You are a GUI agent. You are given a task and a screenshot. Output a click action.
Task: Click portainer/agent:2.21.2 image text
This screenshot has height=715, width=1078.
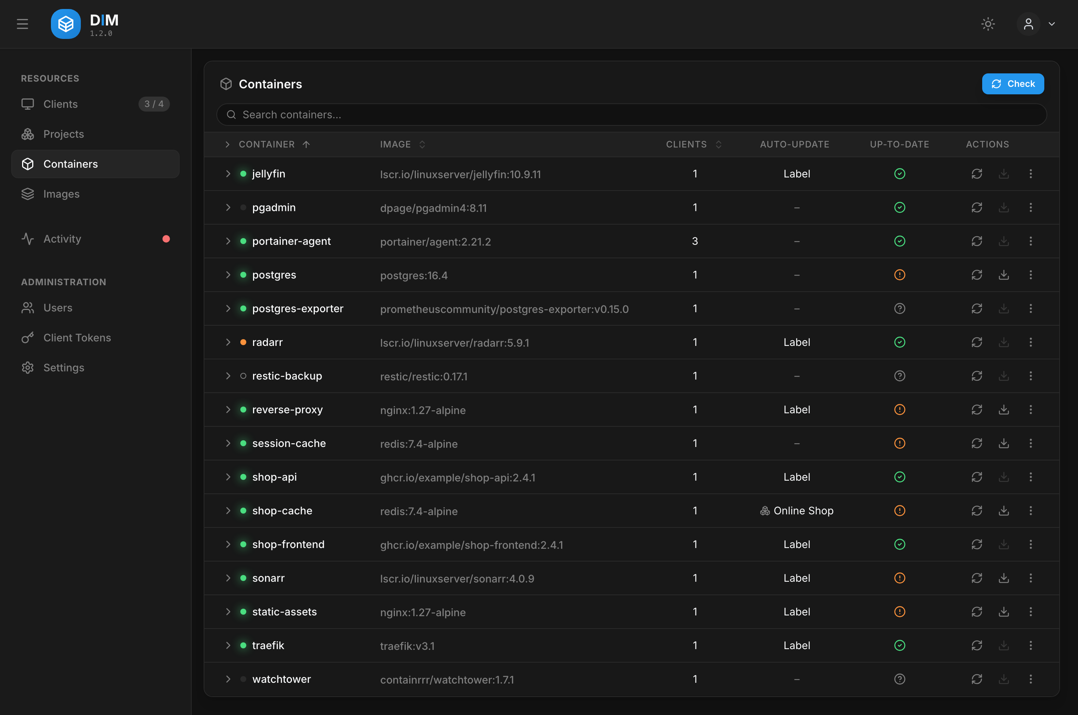coord(435,242)
